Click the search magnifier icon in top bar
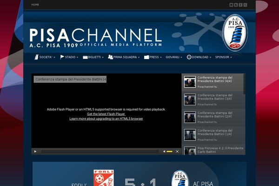Screen dimensions: 279x186 pos(245,5)
